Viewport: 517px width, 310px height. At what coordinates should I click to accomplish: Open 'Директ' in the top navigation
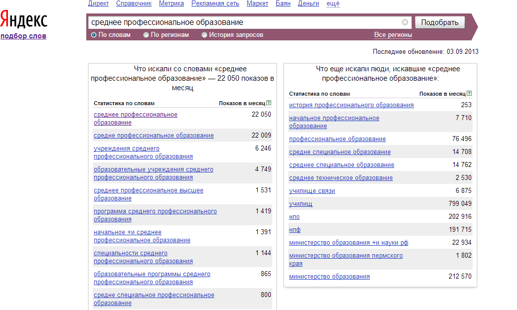(x=98, y=3)
